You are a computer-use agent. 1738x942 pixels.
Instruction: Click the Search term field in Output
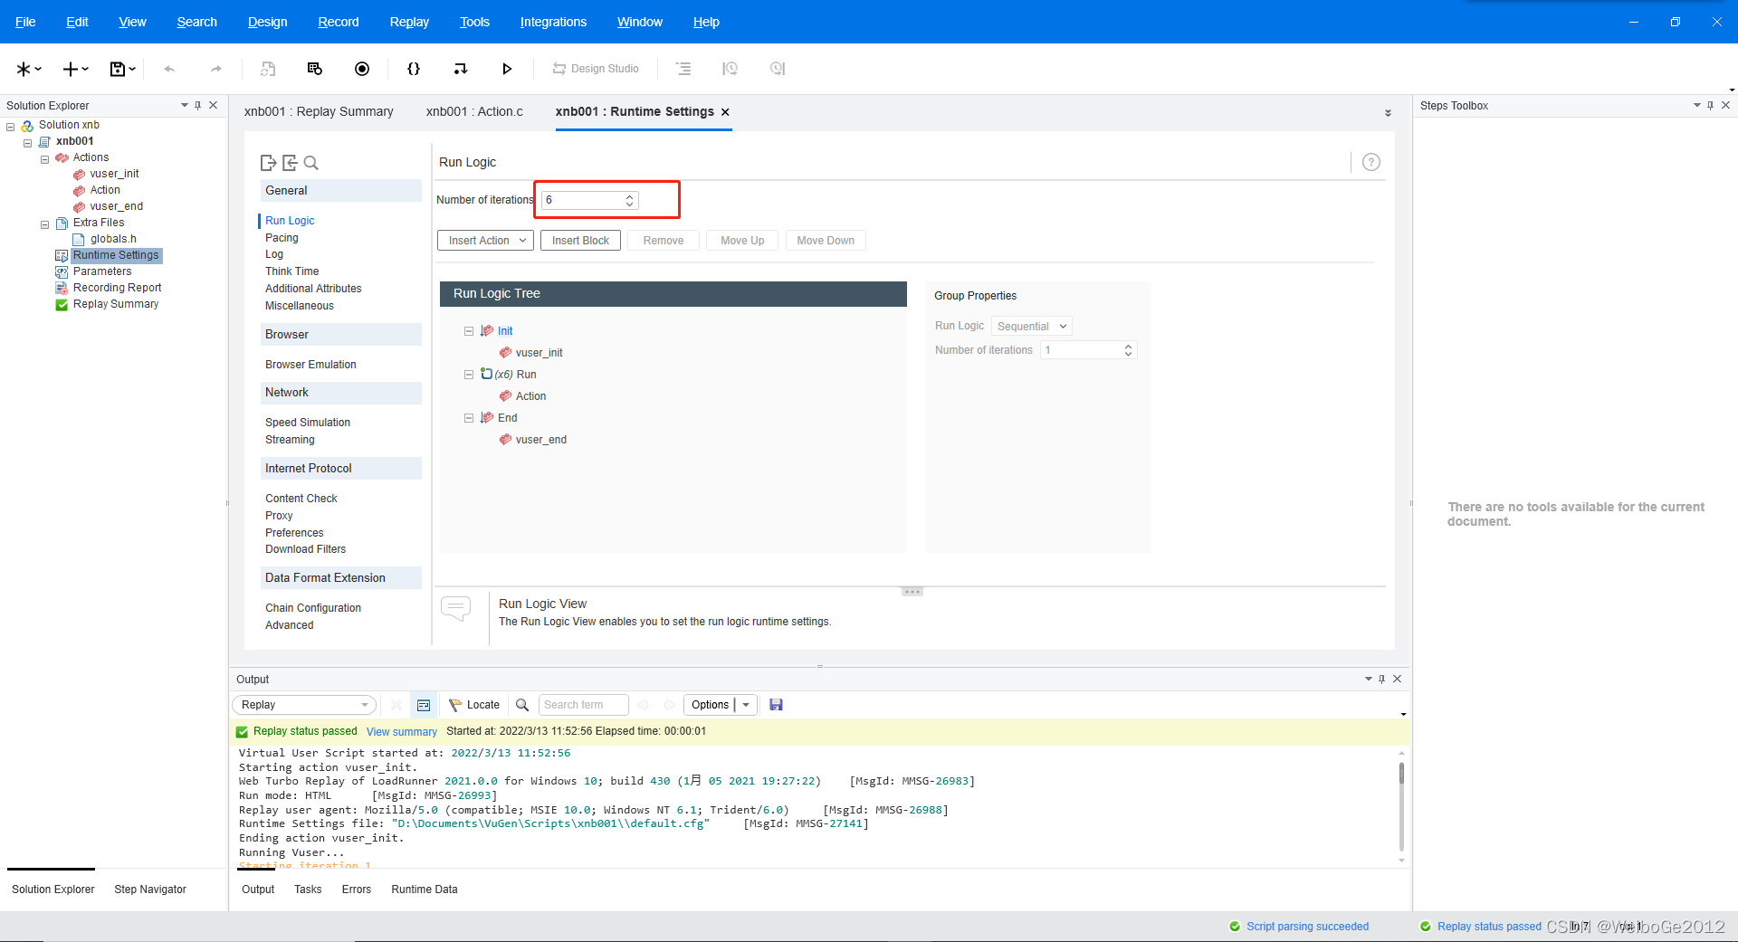[584, 705]
